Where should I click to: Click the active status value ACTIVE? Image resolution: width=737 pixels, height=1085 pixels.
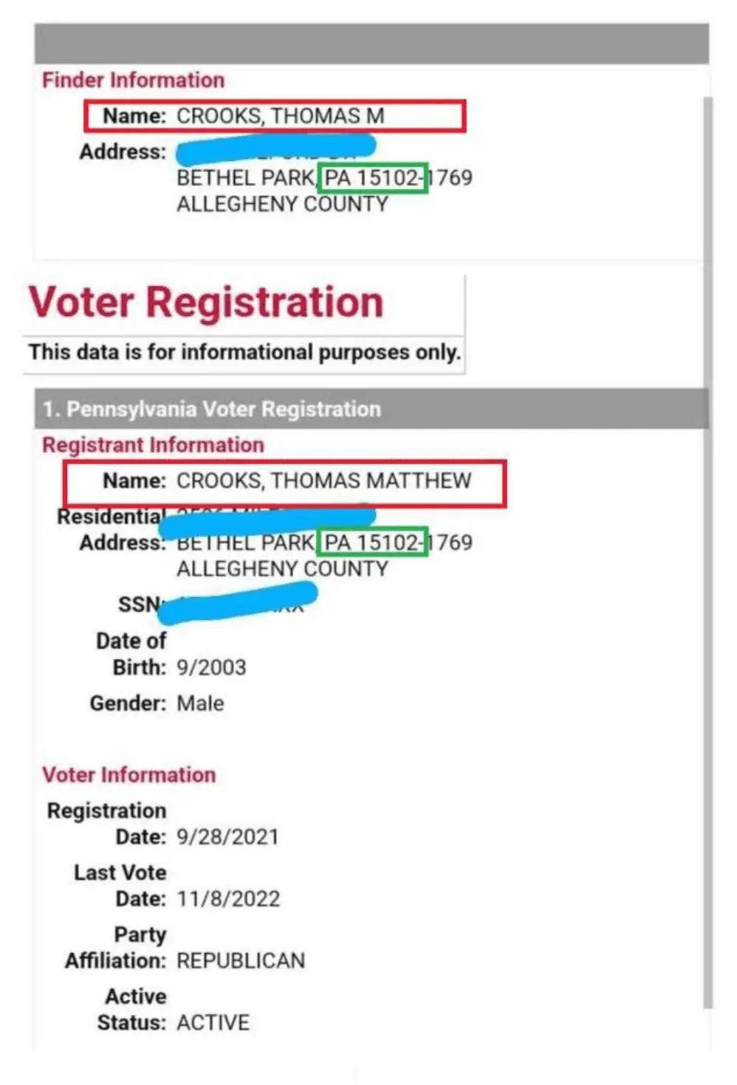[213, 1023]
